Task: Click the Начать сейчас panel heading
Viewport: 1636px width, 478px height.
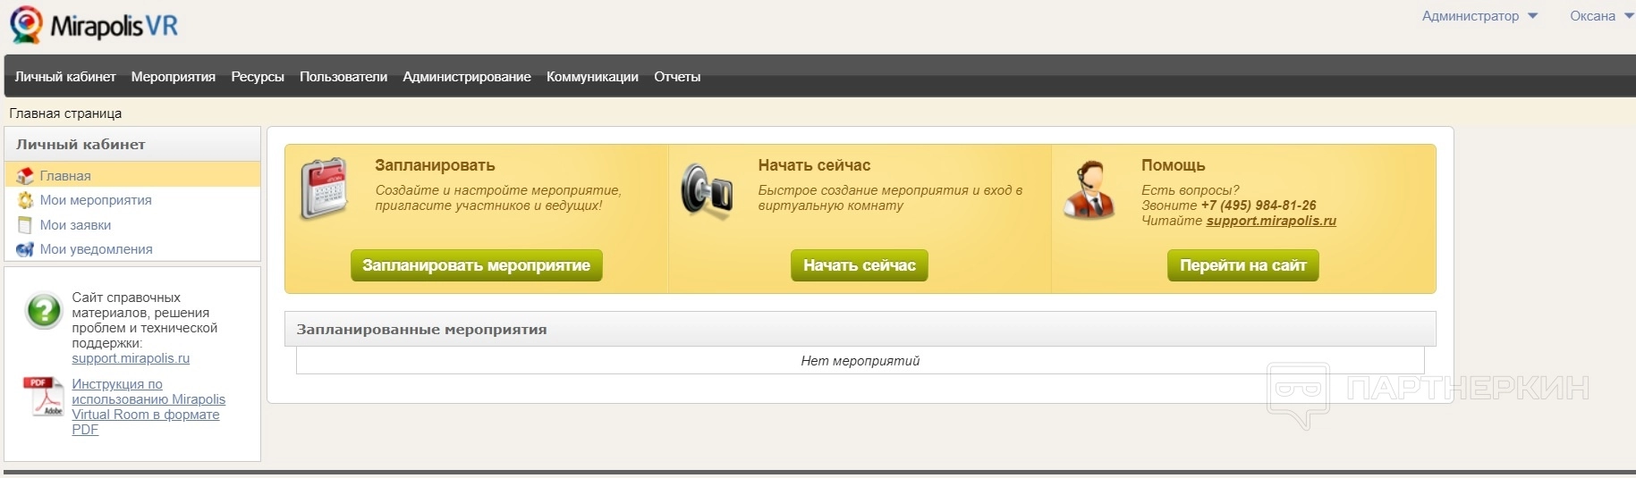Action: (x=814, y=165)
